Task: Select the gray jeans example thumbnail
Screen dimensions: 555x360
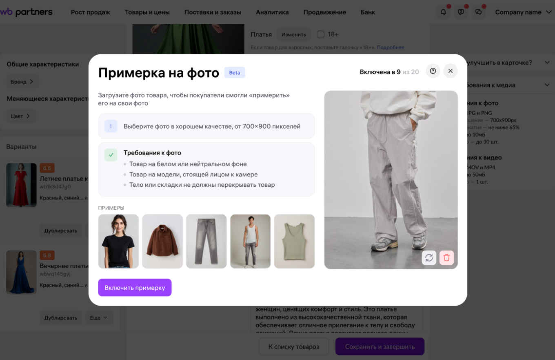Action: [206, 241]
